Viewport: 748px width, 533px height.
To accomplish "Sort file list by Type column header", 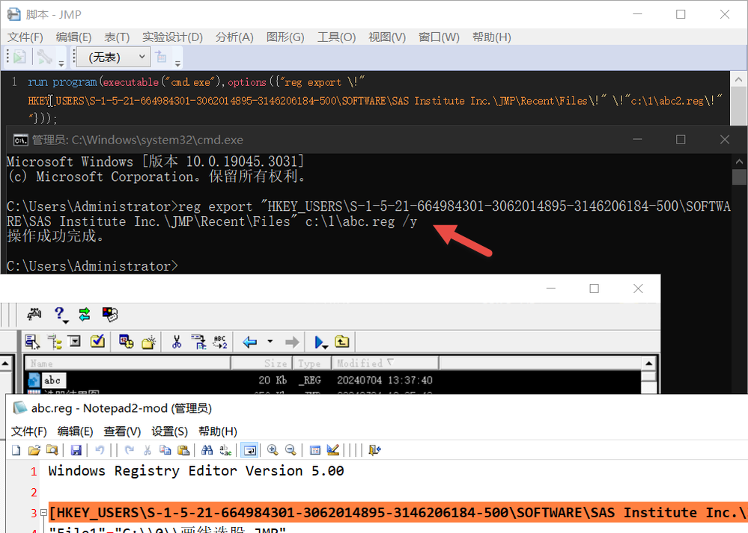I will click(312, 363).
